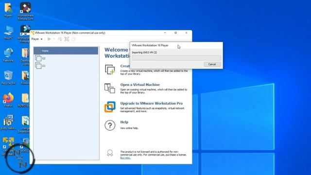This screenshot has height=175, width=311.
Task: Select Home in the VM library
Action: pyautogui.click(x=66, y=51)
